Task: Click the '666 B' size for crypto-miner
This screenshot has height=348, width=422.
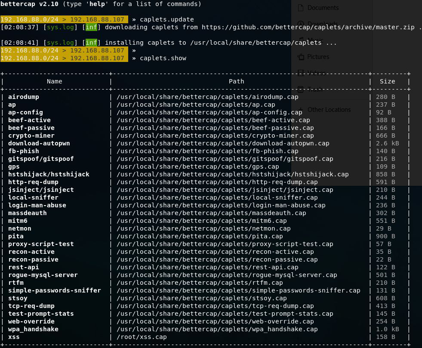Action: (386, 136)
